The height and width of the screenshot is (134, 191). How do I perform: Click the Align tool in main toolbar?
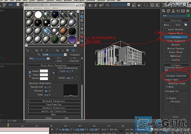coord(140,5)
